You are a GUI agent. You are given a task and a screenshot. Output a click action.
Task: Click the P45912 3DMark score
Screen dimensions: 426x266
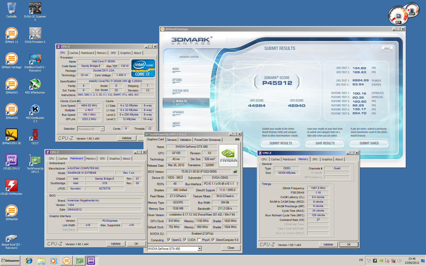click(277, 83)
